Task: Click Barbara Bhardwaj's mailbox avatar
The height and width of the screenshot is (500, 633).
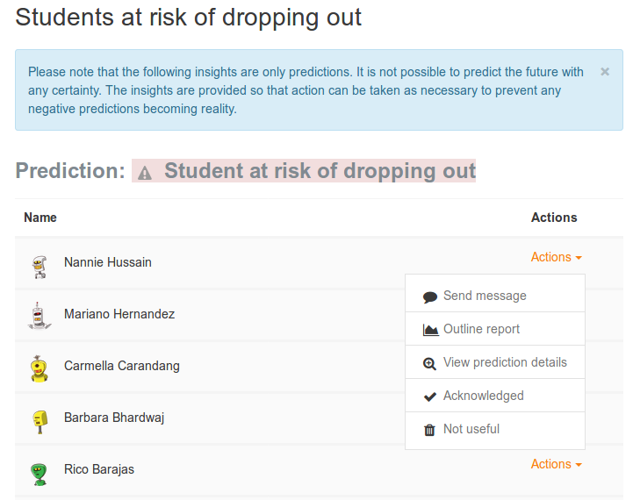Action: [x=40, y=421]
